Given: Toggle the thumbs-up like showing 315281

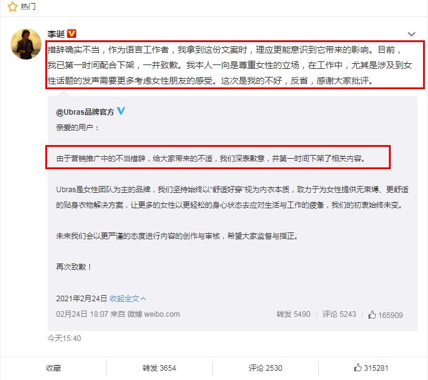Looking at the screenshot, I should [x=371, y=368].
